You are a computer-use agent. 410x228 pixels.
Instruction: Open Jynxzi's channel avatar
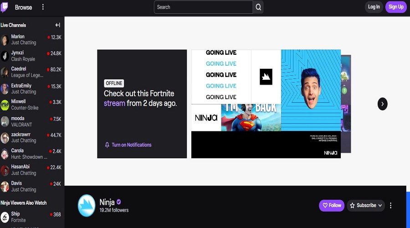click(5, 56)
